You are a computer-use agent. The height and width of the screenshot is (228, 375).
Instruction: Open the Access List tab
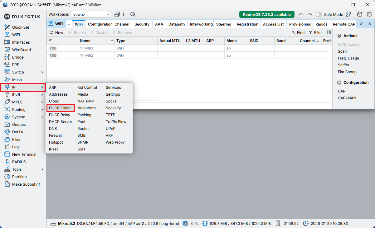click(x=273, y=24)
